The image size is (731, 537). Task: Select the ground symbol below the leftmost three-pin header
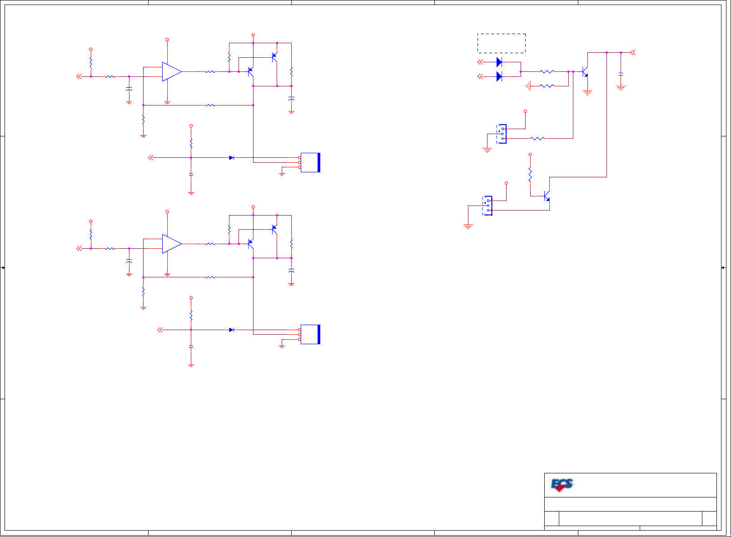[x=468, y=226]
